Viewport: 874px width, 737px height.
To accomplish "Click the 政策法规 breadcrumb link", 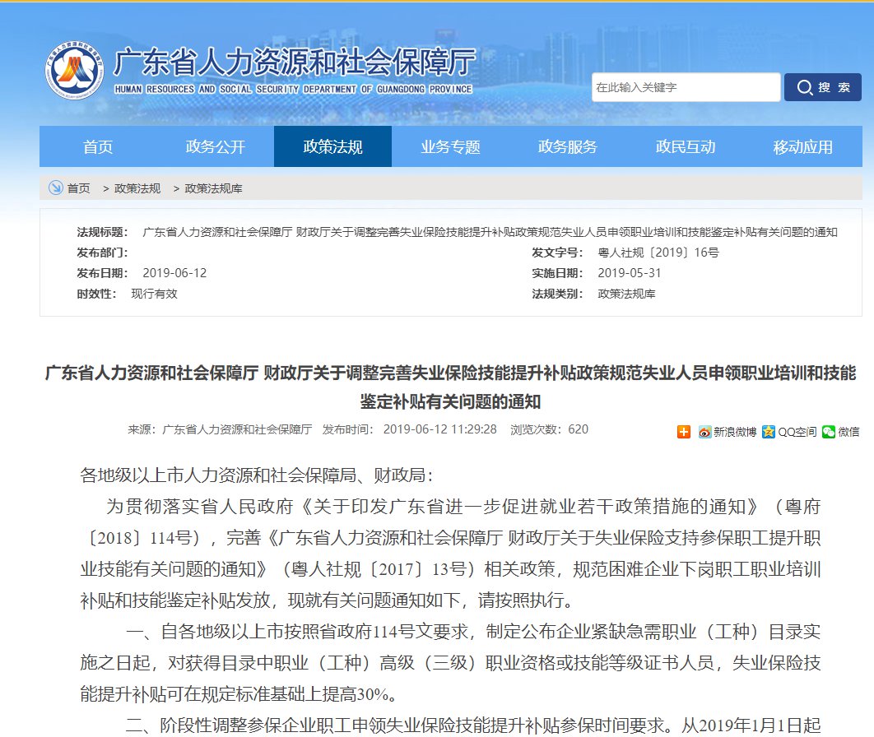I will pyautogui.click(x=137, y=188).
